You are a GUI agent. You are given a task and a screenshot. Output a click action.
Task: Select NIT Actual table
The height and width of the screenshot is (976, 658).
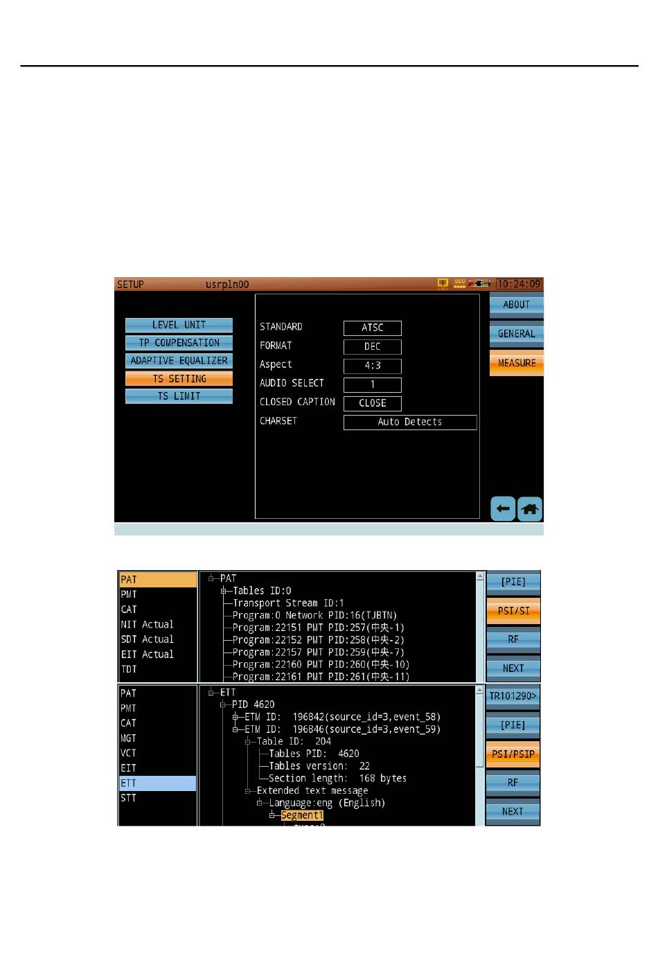click(x=158, y=625)
